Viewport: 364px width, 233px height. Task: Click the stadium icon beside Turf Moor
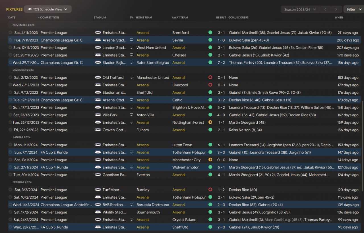(x=98, y=190)
